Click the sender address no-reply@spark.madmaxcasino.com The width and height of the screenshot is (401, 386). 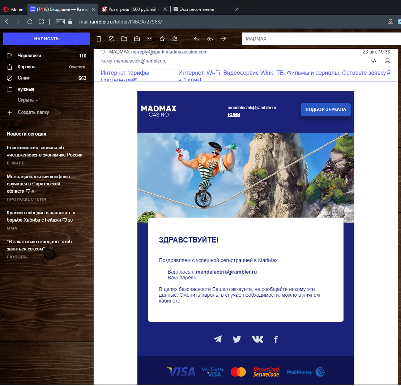[169, 52]
